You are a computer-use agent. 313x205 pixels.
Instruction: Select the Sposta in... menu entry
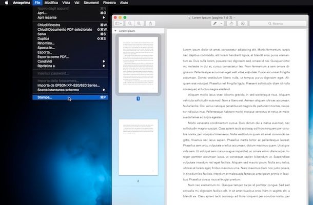point(70,48)
